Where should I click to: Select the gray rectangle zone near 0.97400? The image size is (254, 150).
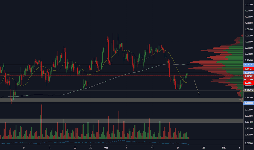click(x=122, y=121)
